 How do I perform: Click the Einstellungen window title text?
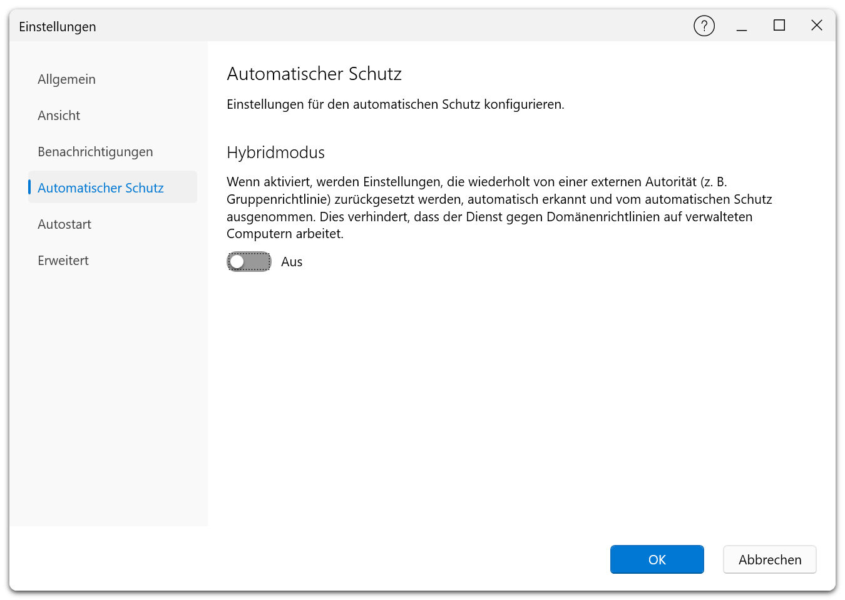click(58, 27)
